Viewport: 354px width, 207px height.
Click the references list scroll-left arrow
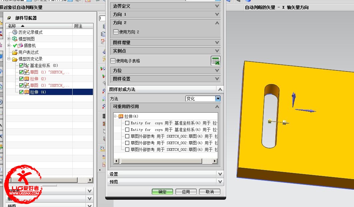[117, 161]
